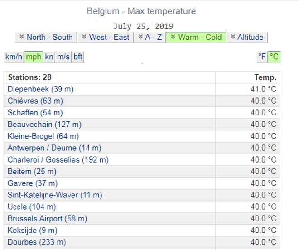Select mph wind unit

(x=33, y=57)
